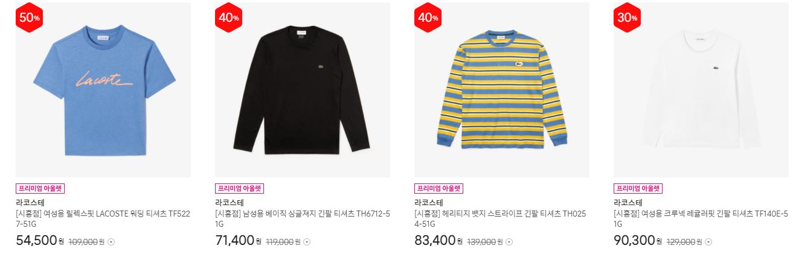This screenshot has height=263, width=793.
Task: Click the 30% discount badge on white shirt
Action: click(x=627, y=17)
